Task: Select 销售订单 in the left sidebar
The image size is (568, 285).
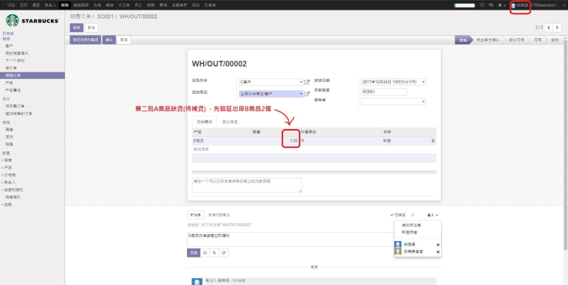Action: (x=32, y=75)
